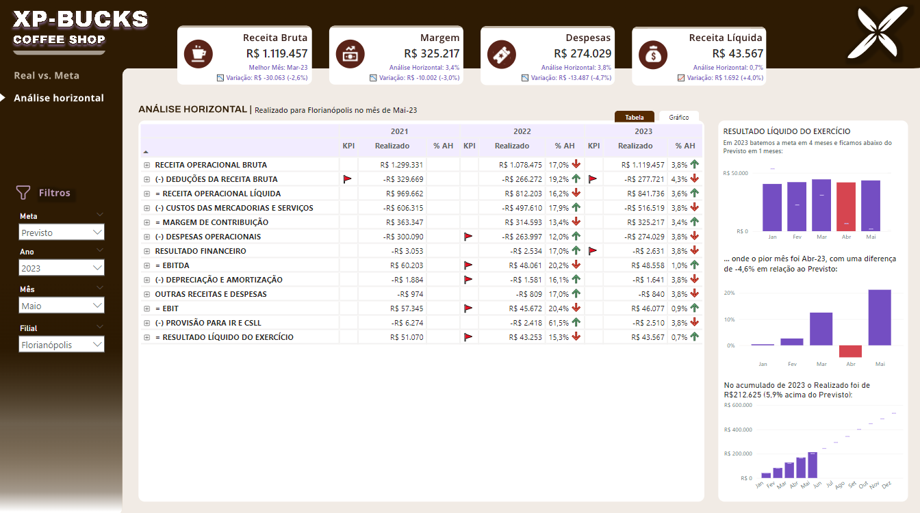This screenshot has height=513, width=920.
Task: Open the Filial dropdown showing Florianópolis
Action: click(62, 345)
